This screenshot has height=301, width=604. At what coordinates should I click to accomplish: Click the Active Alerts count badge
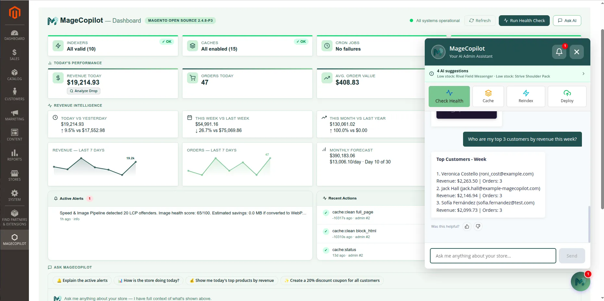coord(90,199)
